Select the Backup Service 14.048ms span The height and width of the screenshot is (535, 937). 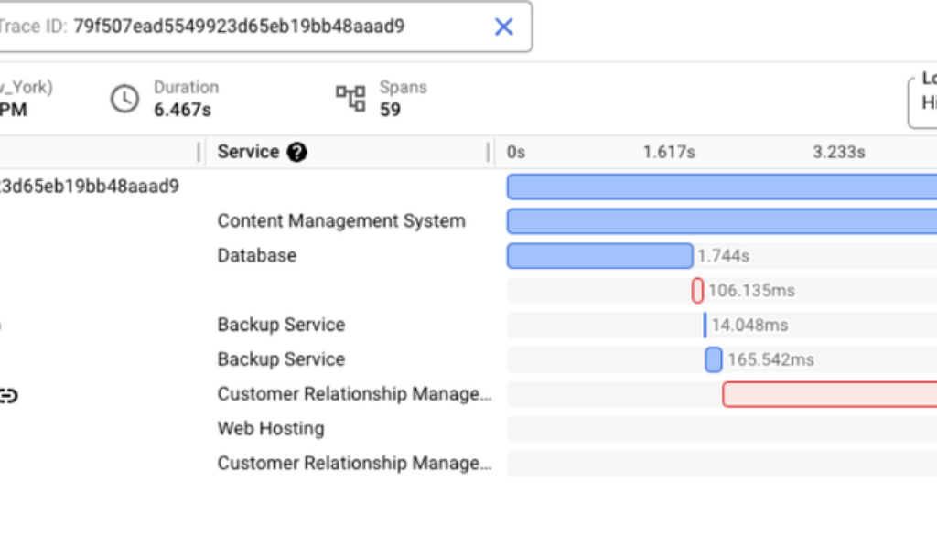pyautogui.click(x=705, y=326)
